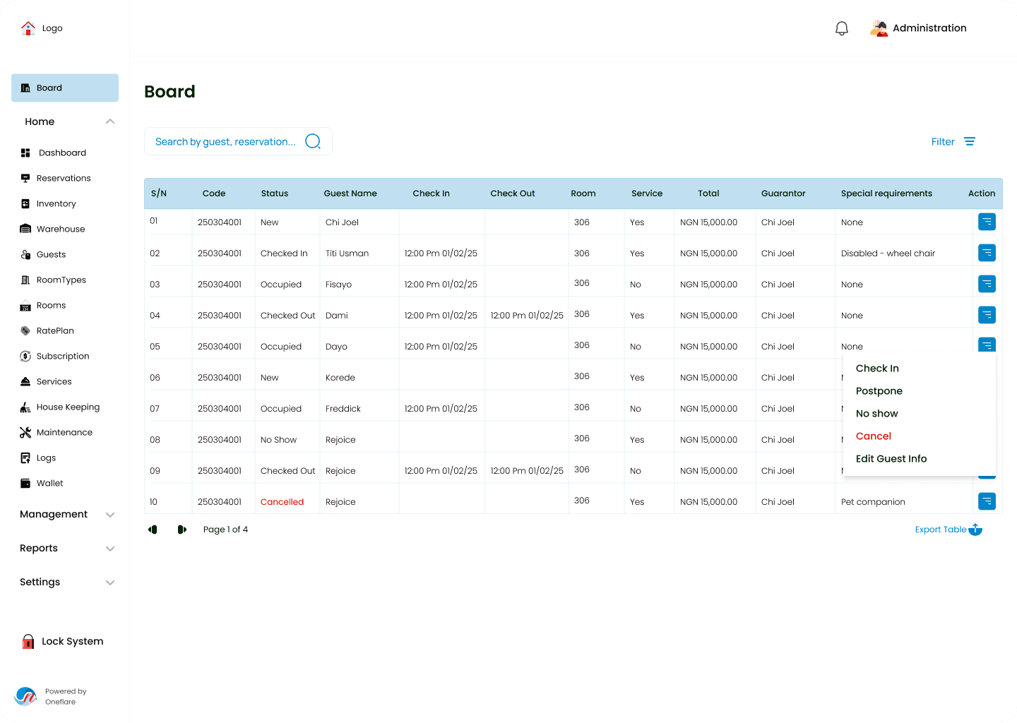
Task: Click the Reservations sidebar icon
Action: point(25,178)
